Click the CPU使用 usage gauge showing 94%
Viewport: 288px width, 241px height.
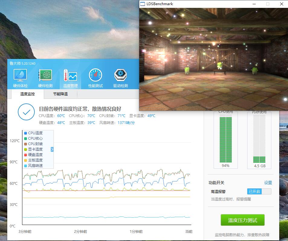tap(225, 140)
